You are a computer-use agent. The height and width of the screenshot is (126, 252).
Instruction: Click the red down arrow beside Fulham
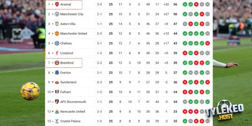[x=53, y=92]
